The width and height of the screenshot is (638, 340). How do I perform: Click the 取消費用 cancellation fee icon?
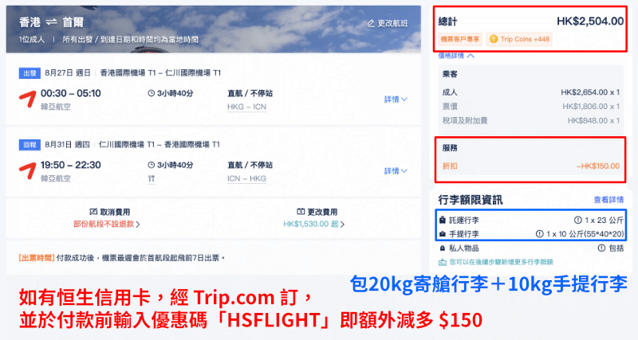click(x=93, y=212)
